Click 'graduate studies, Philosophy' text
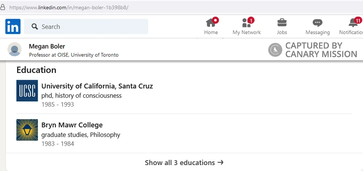The height and width of the screenshot is (171, 363). point(81,135)
